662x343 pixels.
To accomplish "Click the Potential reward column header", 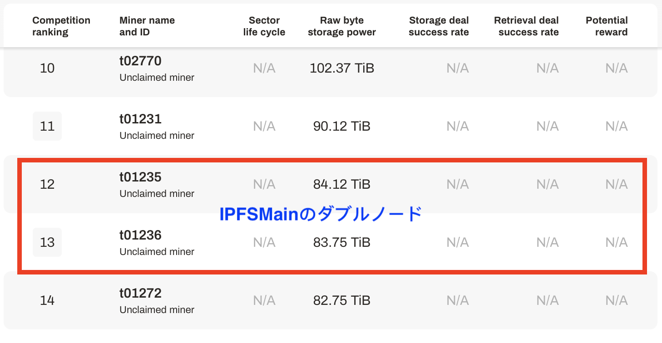I will tap(607, 26).
